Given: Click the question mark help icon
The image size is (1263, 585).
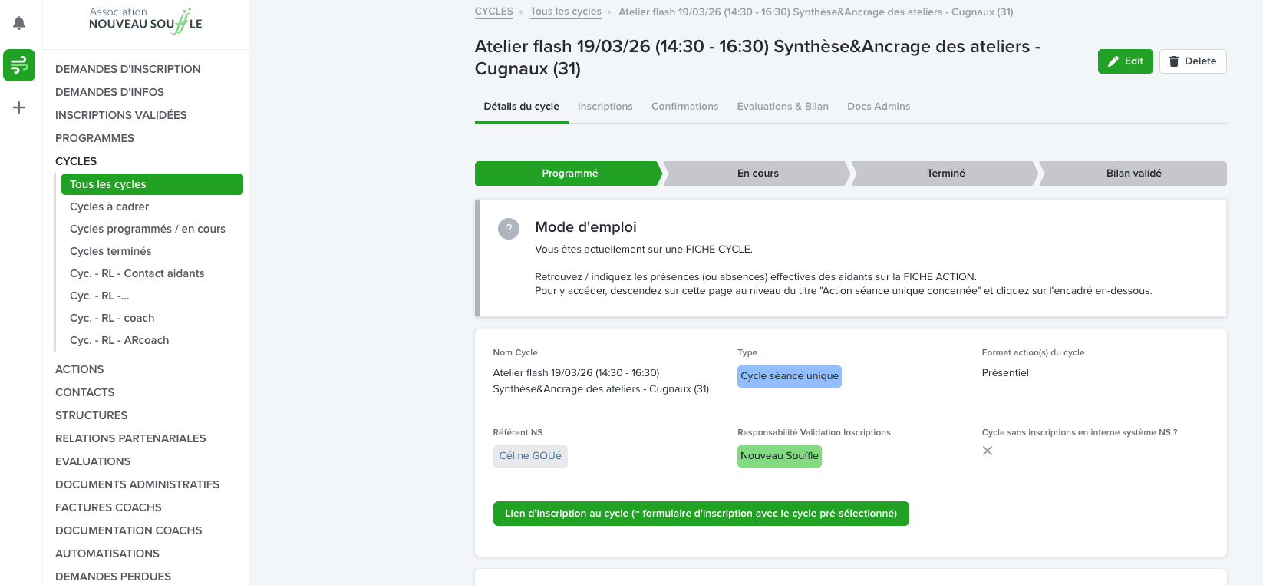Looking at the screenshot, I should 509,229.
